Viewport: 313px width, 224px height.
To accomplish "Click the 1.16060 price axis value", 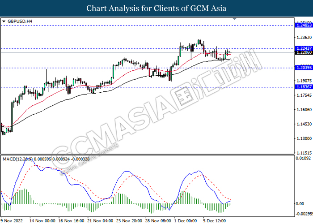I will [304, 110].
